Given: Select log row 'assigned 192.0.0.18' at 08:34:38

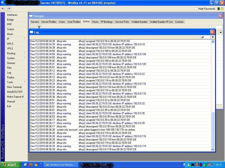Looking at the screenshot, I should pyautogui.click(x=120, y=41).
